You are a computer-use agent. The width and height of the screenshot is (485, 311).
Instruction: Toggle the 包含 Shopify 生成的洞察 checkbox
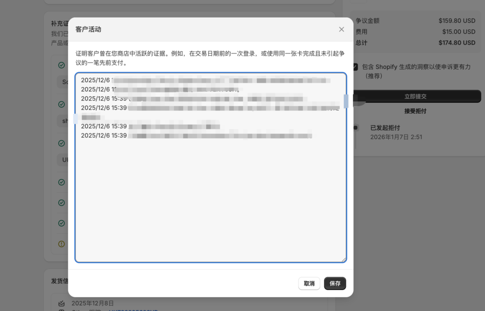355,67
